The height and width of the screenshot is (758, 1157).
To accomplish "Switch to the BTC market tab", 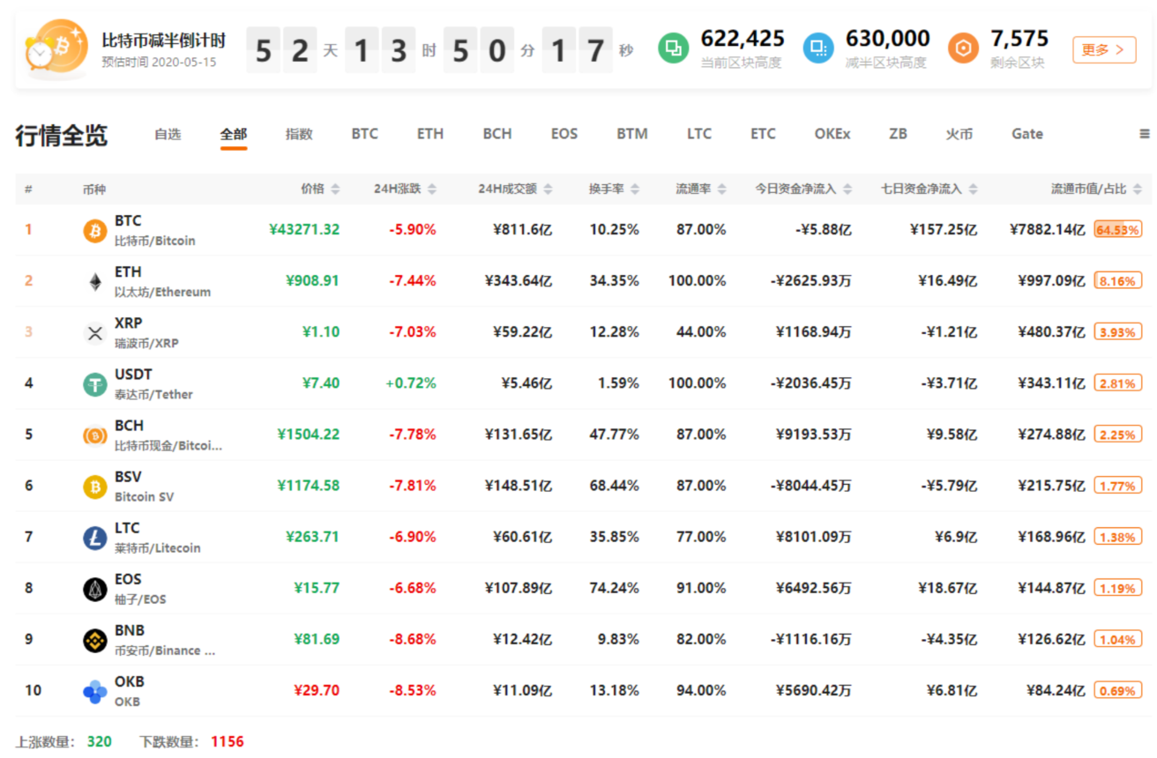I will pos(364,134).
